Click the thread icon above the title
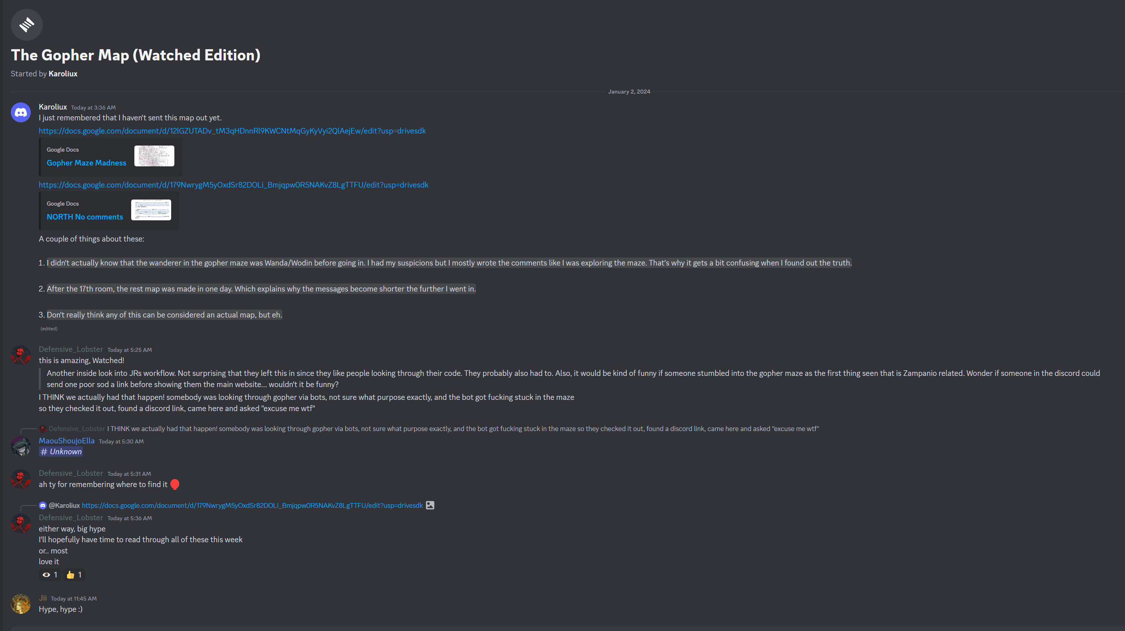 pyautogui.click(x=27, y=25)
